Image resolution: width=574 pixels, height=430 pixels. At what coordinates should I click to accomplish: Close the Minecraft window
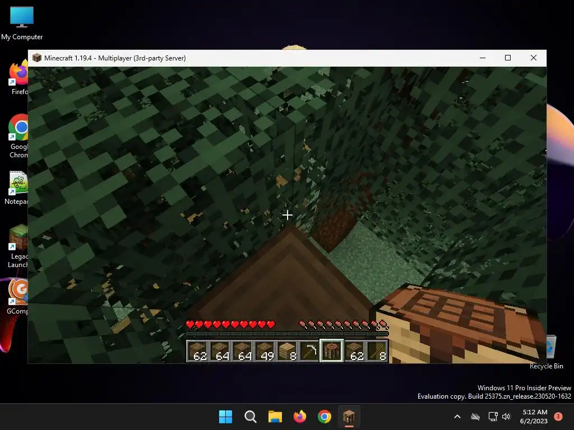coord(534,58)
